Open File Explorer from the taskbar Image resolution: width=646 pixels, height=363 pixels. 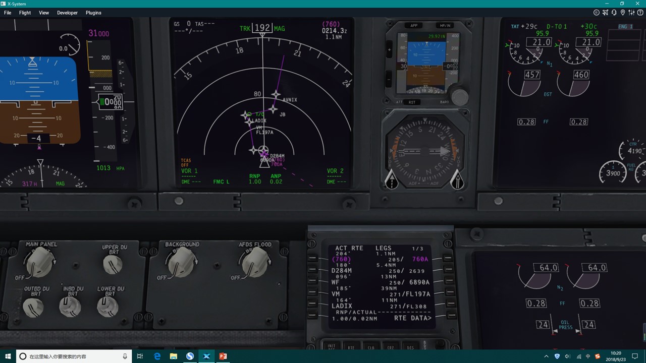[173, 356]
